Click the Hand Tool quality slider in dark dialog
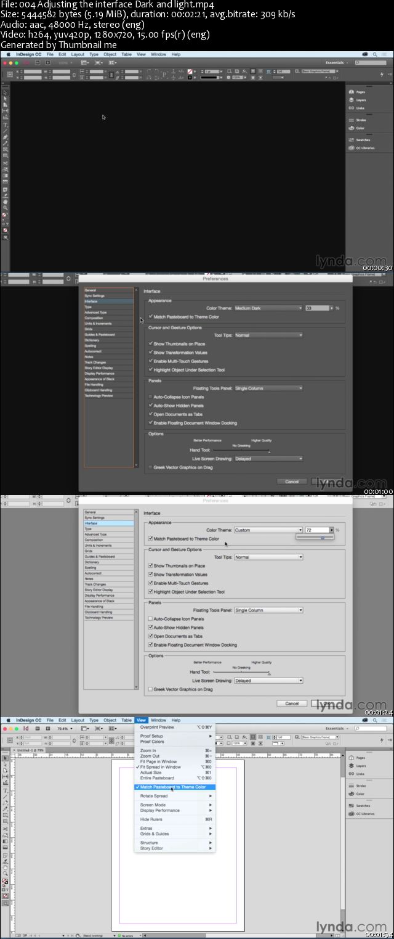 pyautogui.click(x=241, y=450)
